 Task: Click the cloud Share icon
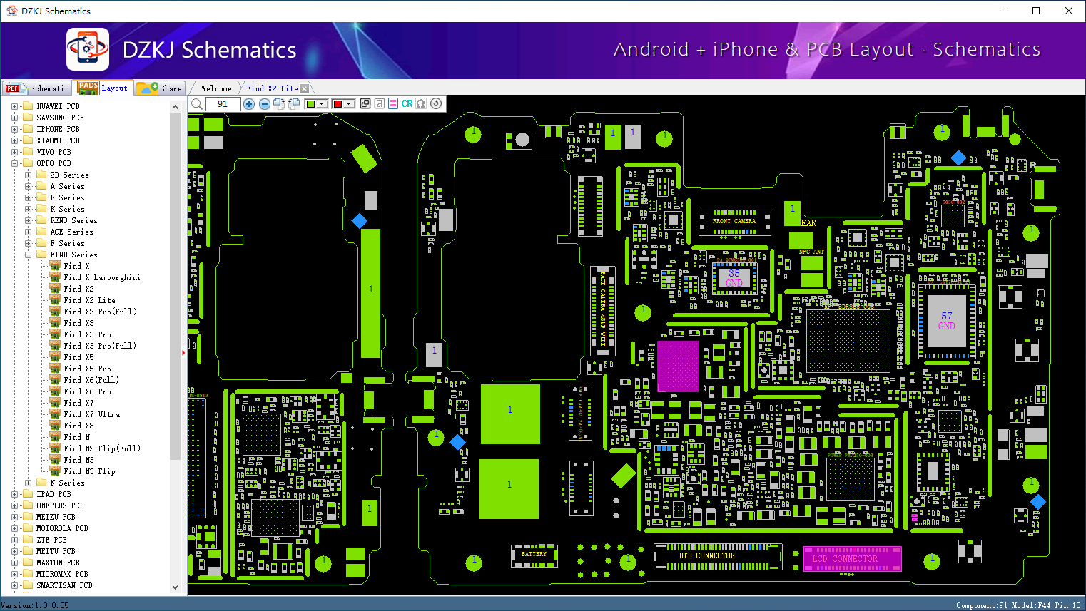pyautogui.click(x=148, y=88)
